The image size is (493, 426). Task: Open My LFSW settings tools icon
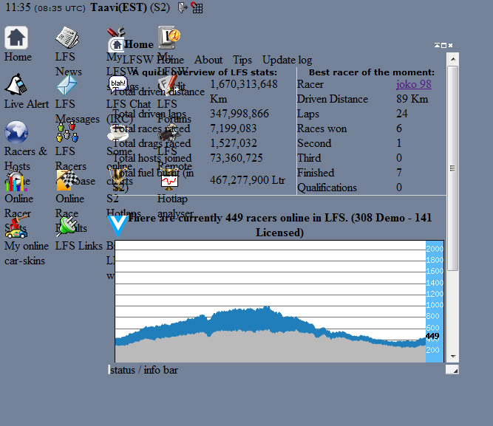[116, 32]
